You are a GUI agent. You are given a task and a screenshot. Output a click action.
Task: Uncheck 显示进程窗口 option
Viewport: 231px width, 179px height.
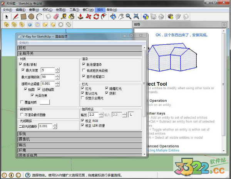[84, 76]
